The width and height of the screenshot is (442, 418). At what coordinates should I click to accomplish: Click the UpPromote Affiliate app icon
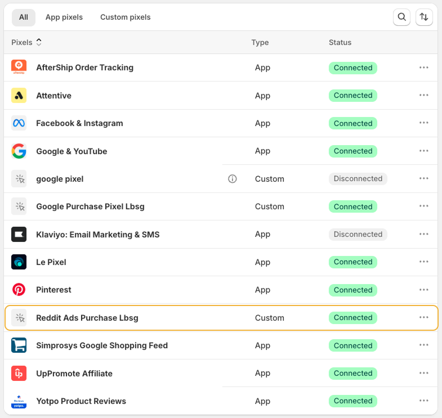19,373
